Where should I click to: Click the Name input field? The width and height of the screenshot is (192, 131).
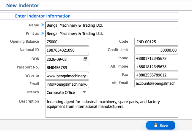[111, 25]
